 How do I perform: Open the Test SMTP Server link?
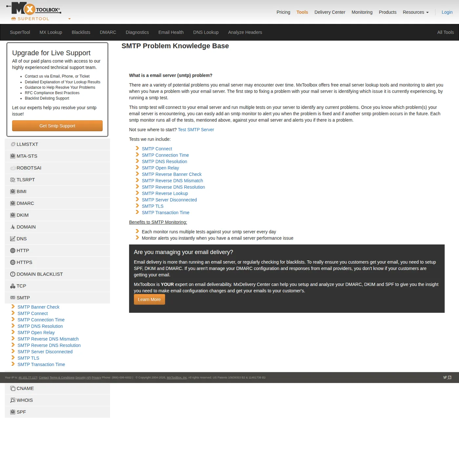[x=196, y=130]
